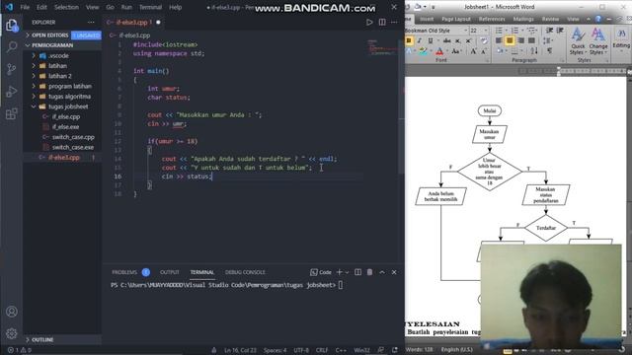Click the editor minimap preview
Image resolution: width=632 pixels, height=355 pixels.
tap(381, 47)
